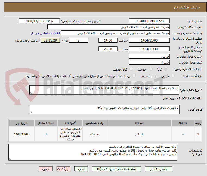The image size is (207, 176).
Task: Click the جزئیات اطلاعات نیاز page title
Action: point(186,7)
